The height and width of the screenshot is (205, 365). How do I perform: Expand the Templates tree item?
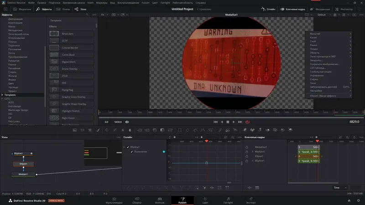coord(3,95)
